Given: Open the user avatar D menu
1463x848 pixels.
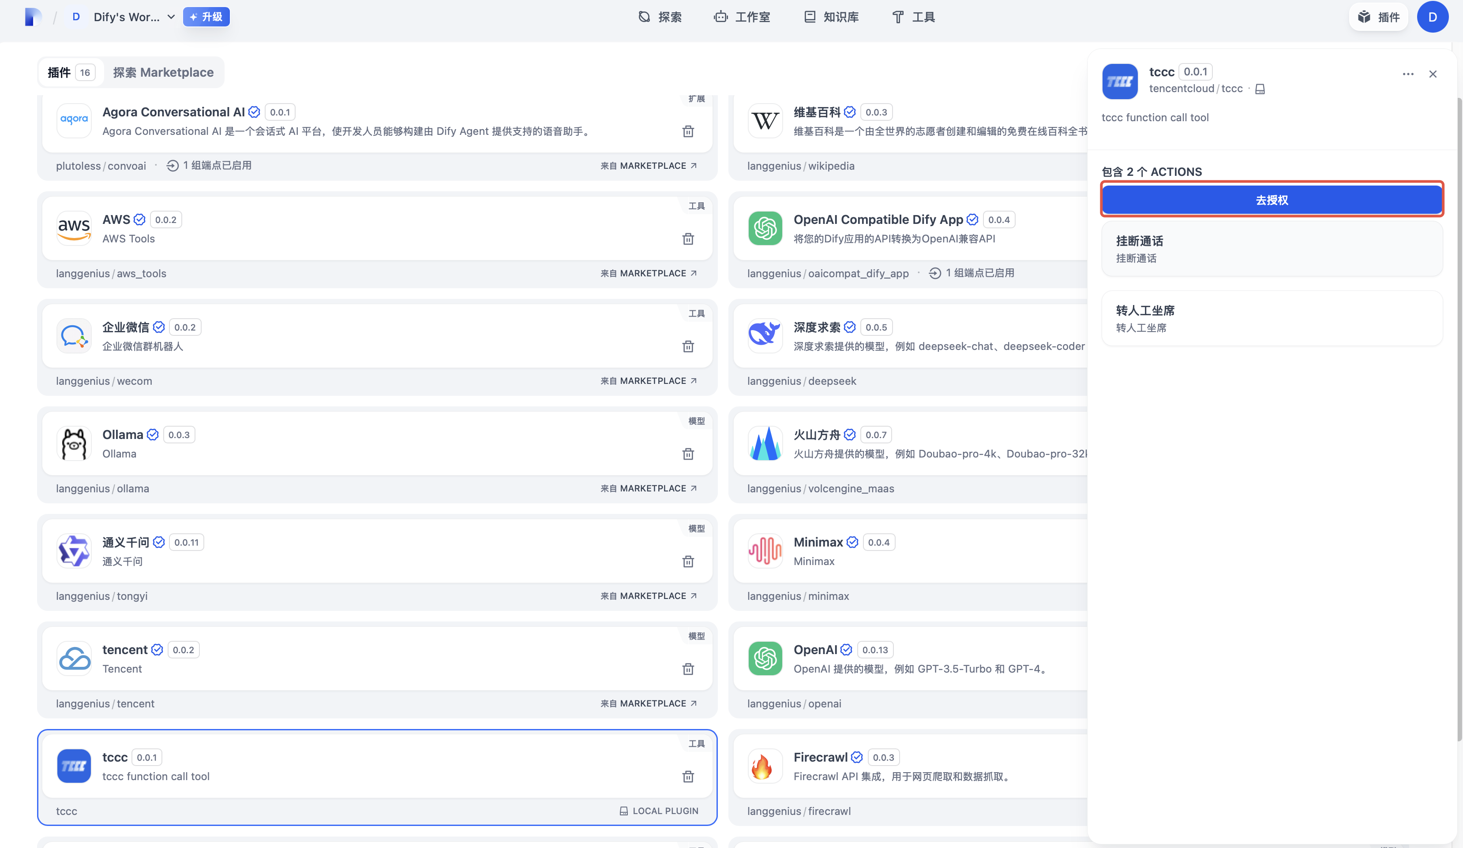Looking at the screenshot, I should 1433,17.
